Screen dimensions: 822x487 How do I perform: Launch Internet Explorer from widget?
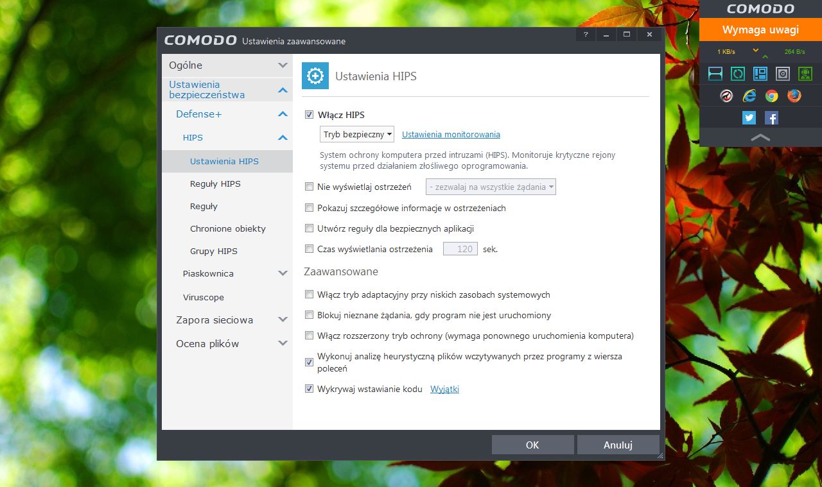pos(749,96)
